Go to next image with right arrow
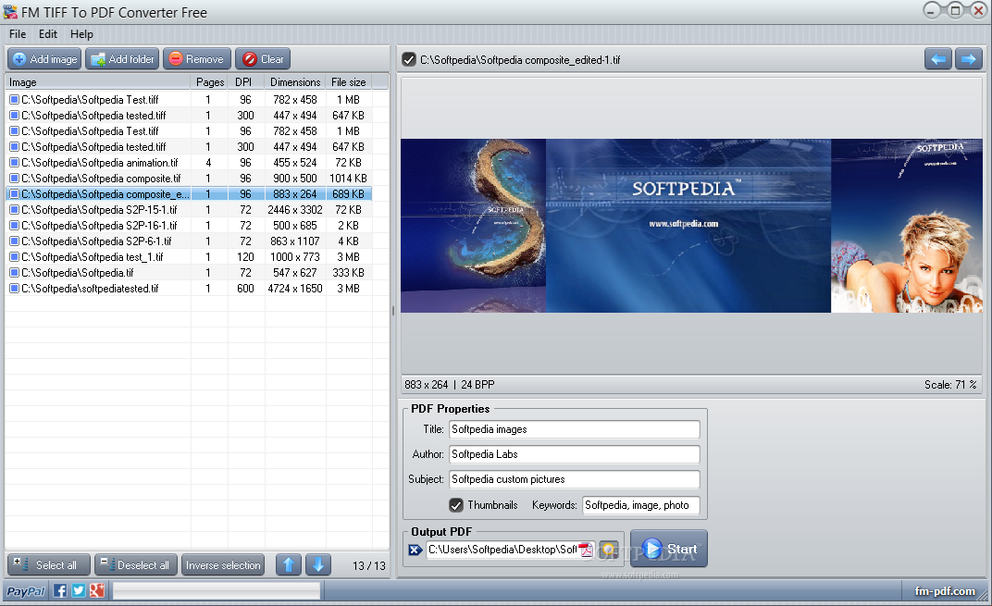The image size is (992, 606). pyautogui.click(x=969, y=59)
